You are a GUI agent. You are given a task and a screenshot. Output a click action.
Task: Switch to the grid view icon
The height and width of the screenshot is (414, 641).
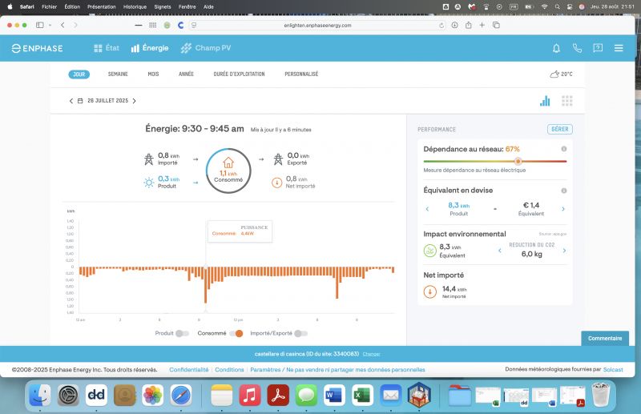[x=567, y=101]
